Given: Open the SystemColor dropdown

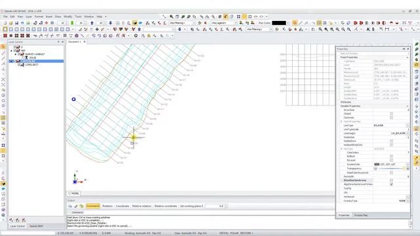Looking at the screenshot, I should 408,165.
